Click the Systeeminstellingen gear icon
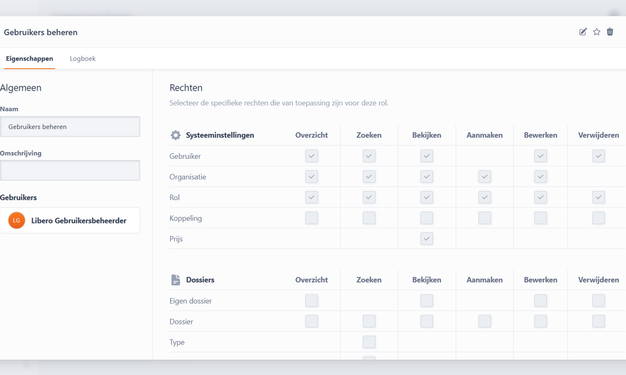The width and height of the screenshot is (626, 375). (176, 135)
